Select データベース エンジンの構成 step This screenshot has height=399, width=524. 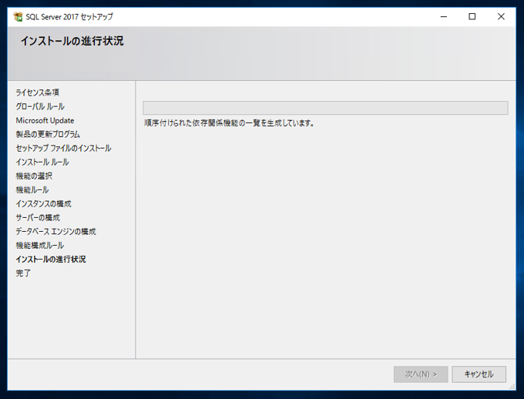tap(55, 231)
